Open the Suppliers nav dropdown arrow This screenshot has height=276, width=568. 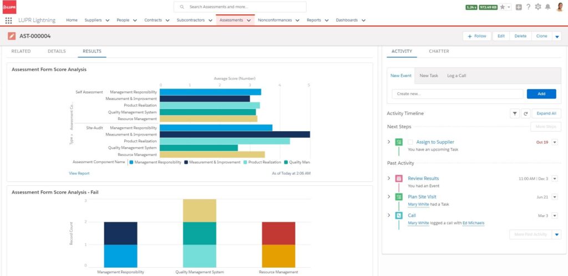107,20
